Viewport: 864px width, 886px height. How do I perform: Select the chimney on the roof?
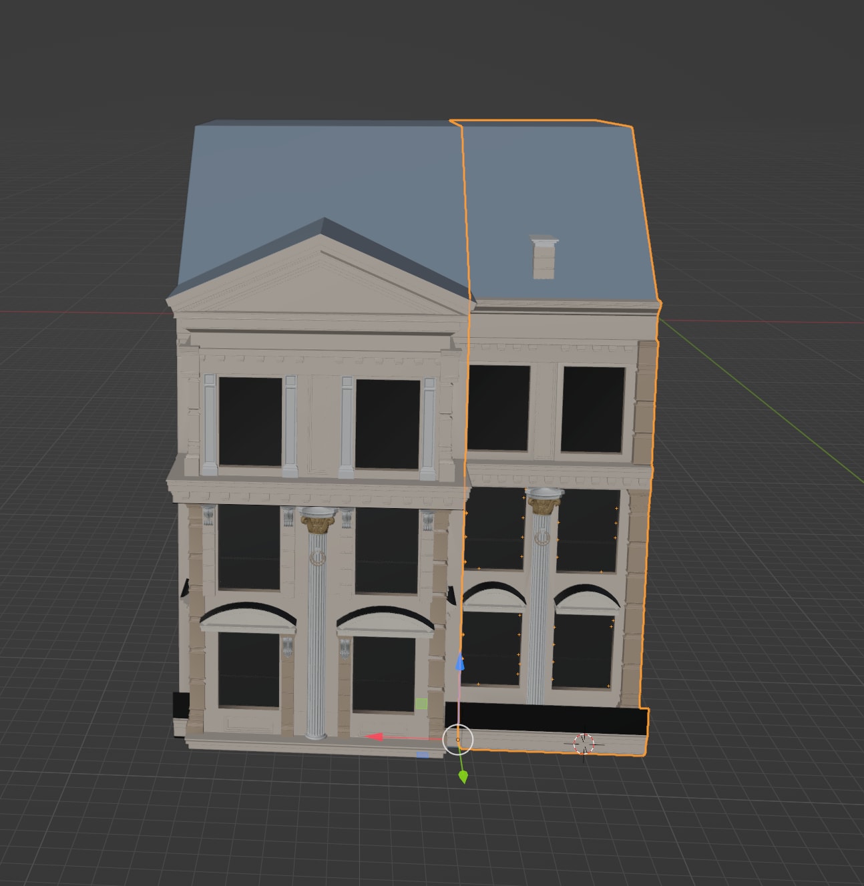(544, 257)
